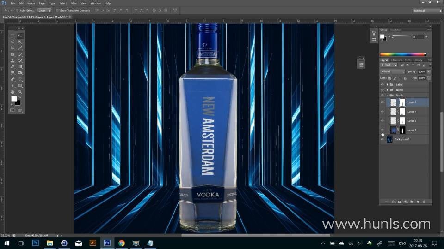
Task: Switch to the Paths tab
Action: pos(408,60)
